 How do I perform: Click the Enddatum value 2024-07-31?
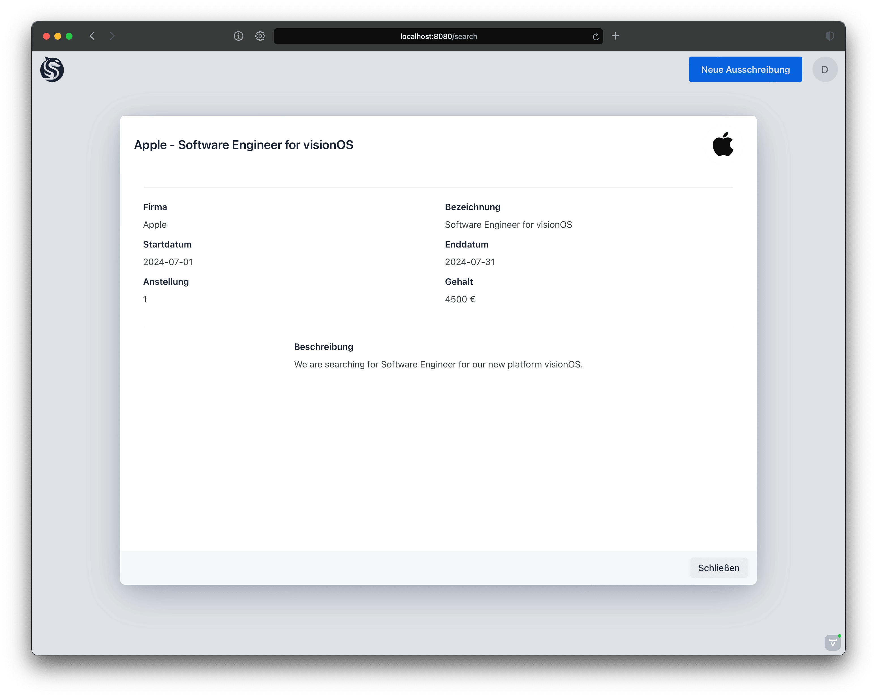[x=469, y=262]
